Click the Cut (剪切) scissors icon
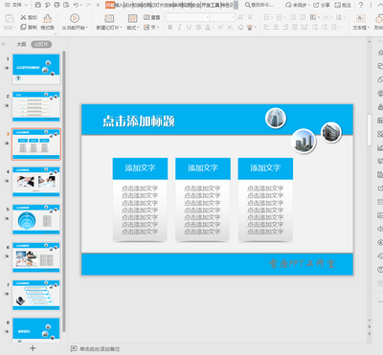383x355 pixels. point(23,17)
